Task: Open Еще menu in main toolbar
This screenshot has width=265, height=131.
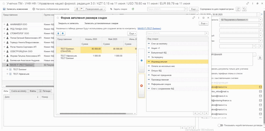Action: (193, 9)
